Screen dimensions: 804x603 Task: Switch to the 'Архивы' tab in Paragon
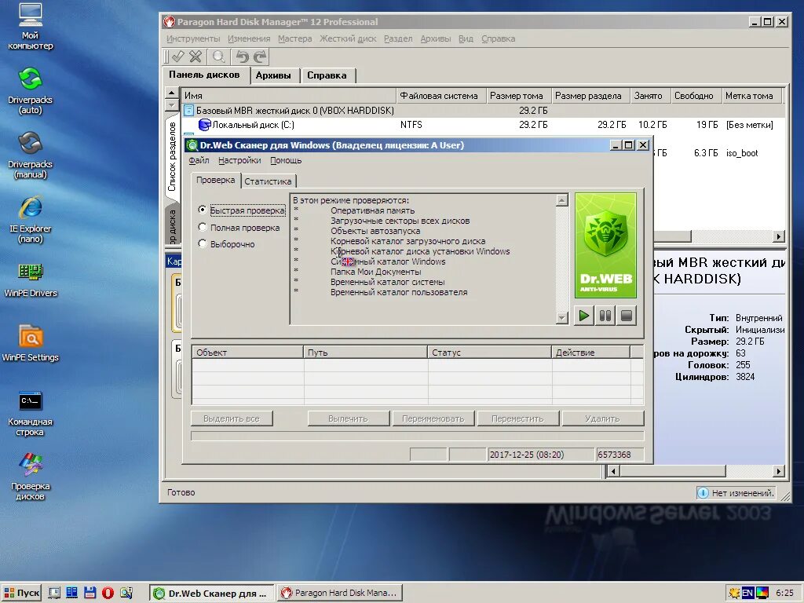point(273,75)
